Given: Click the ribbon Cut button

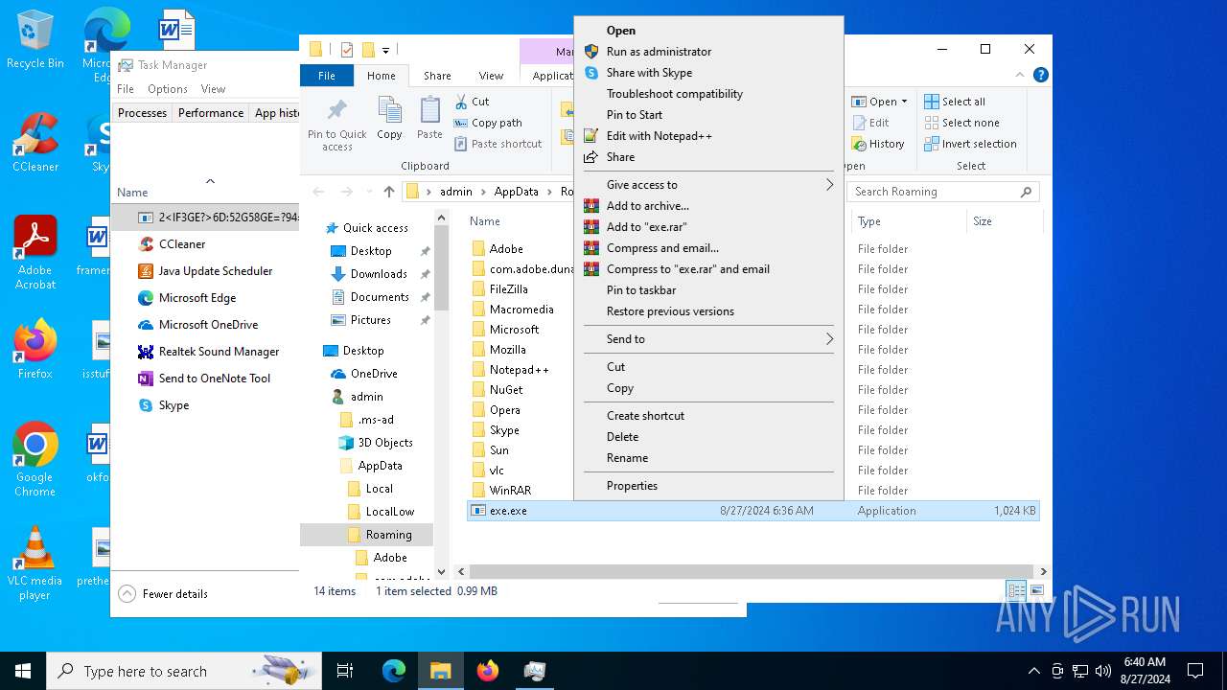Looking at the screenshot, I should (x=472, y=102).
